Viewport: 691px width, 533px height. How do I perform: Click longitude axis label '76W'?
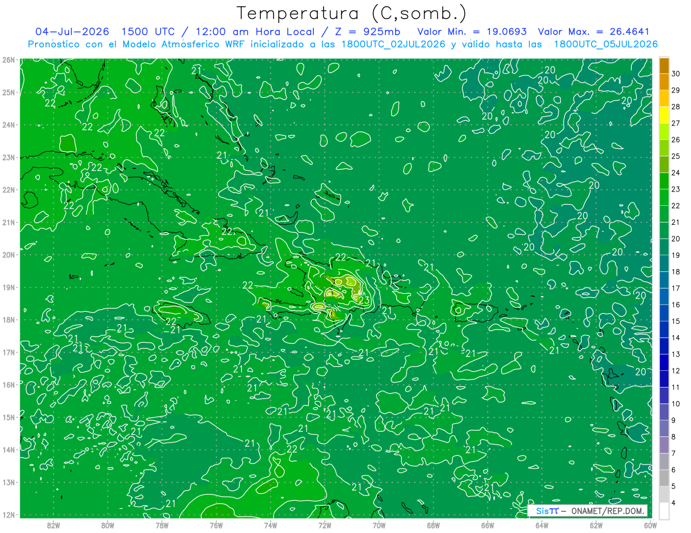tap(216, 525)
